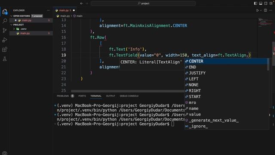Open the customize layout icon
This screenshot has height=155, width=275.
click(x=271, y=3)
